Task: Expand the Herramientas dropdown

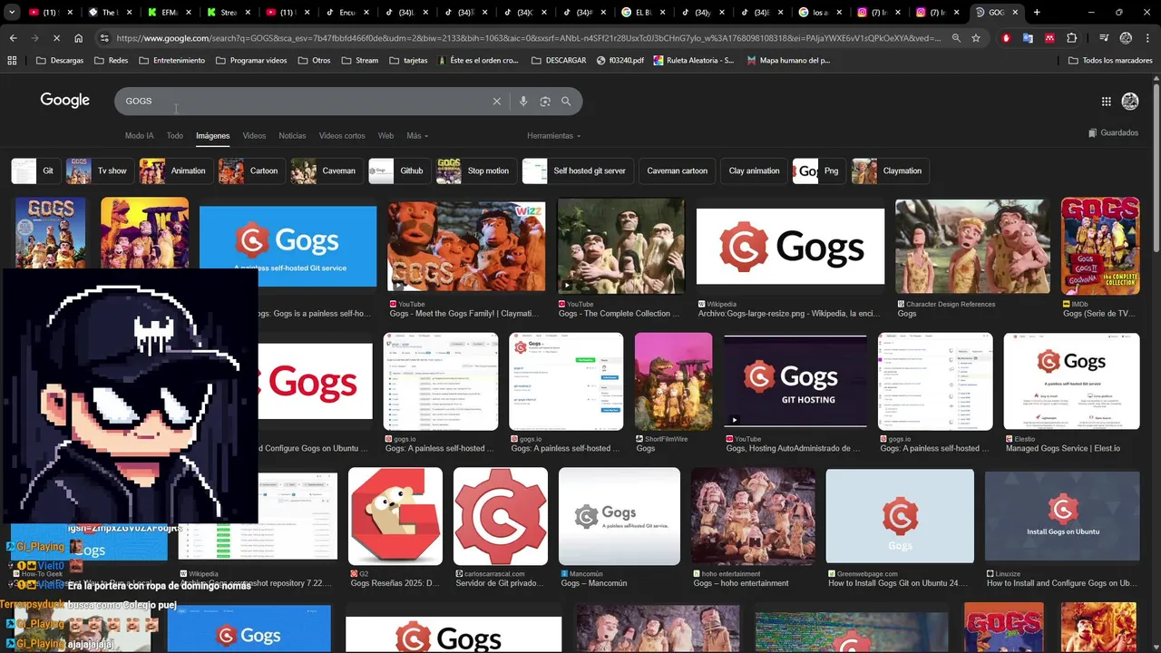Action: tap(553, 136)
